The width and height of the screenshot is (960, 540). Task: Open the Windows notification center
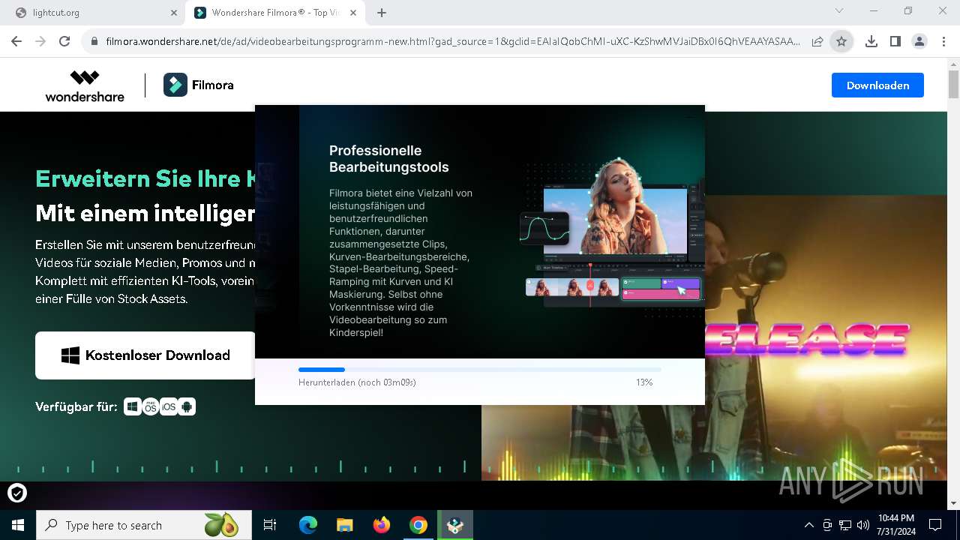(x=935, y=525)
